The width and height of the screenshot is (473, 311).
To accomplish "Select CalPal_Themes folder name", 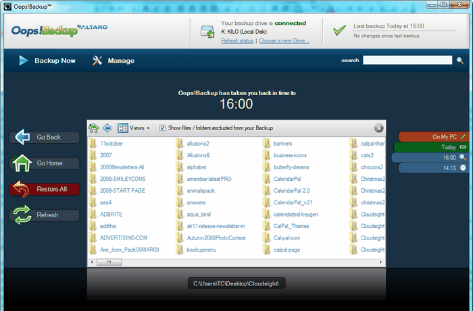I will point(291,226).
